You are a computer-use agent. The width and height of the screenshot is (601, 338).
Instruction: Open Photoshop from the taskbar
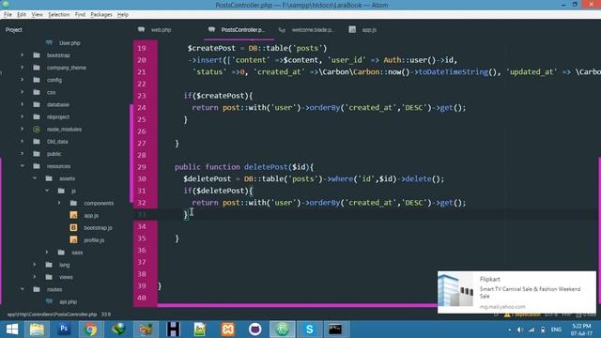pos(64,330)
